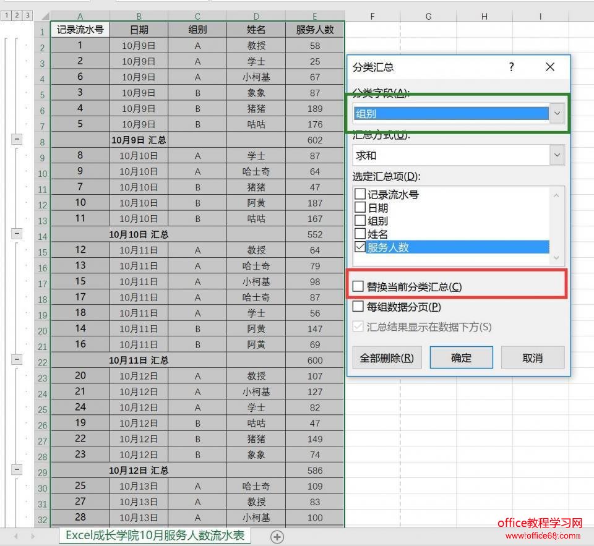Select the 日期 column header B
594x546 pixels.
coord(139,15)
